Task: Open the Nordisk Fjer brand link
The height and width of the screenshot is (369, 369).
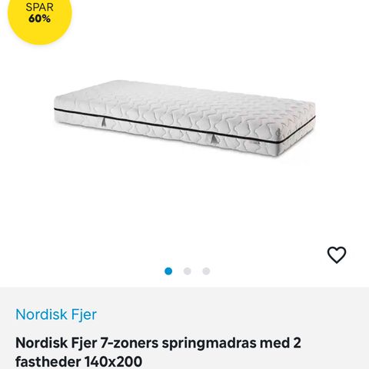Action: pyautogui.click(x=56, y=314)
